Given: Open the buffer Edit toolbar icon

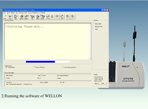Looking at the screenshot, I should [16, 17].
